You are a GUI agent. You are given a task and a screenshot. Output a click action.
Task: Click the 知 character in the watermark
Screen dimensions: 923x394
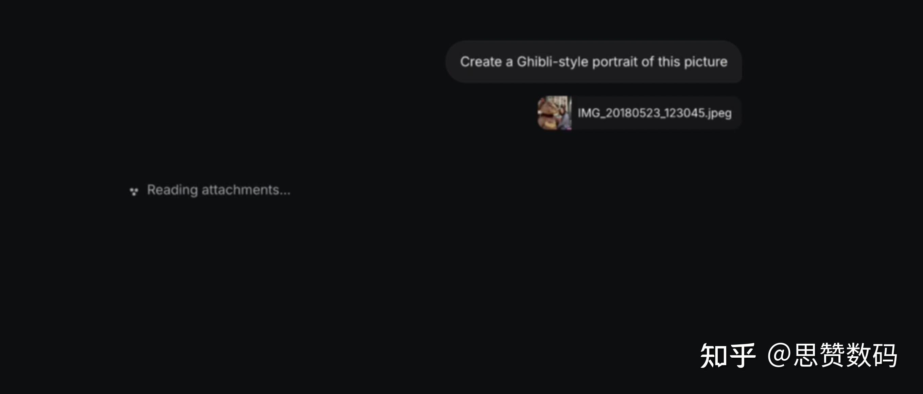pyautogui.click(x=714, y=355)
